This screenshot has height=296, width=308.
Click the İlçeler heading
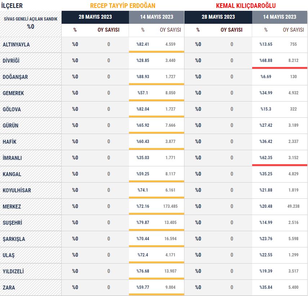(12, 5)
